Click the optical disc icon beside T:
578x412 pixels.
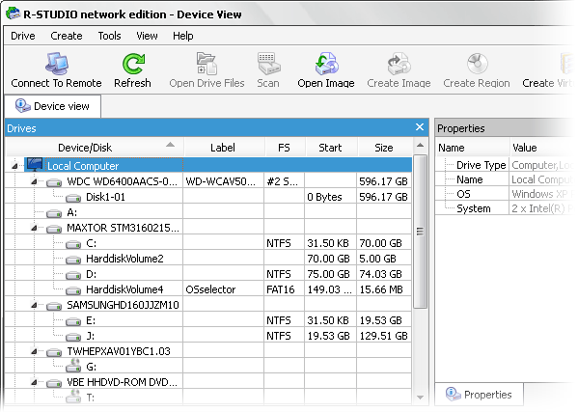73,397
